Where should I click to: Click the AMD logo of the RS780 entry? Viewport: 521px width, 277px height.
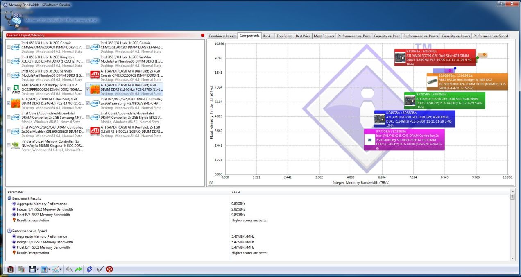tap(16, 89)
